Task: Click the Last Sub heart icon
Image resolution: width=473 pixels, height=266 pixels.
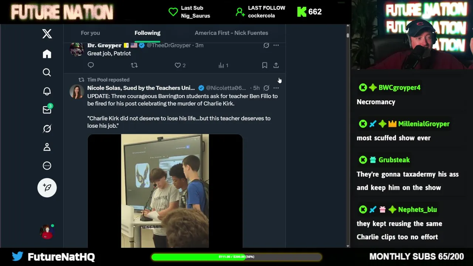Action: pos(173,12)
